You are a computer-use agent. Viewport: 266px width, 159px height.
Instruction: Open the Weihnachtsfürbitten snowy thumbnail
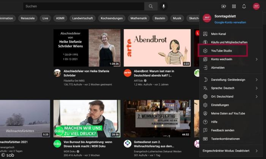point(25,118)
